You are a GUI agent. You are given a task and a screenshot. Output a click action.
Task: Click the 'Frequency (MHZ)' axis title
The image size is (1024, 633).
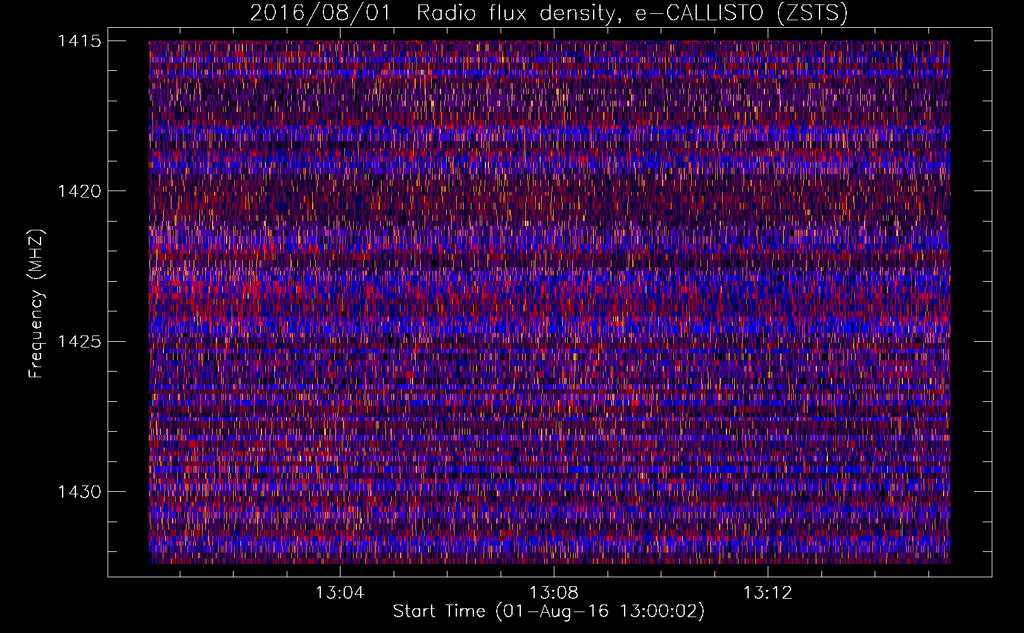37,303
